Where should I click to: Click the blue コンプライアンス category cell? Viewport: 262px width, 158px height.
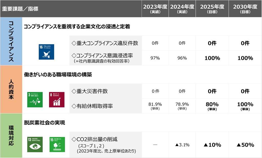[11, 41]
